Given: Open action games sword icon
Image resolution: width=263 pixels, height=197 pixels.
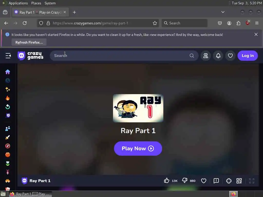Looking at the screenshot, I should [7, 137].
